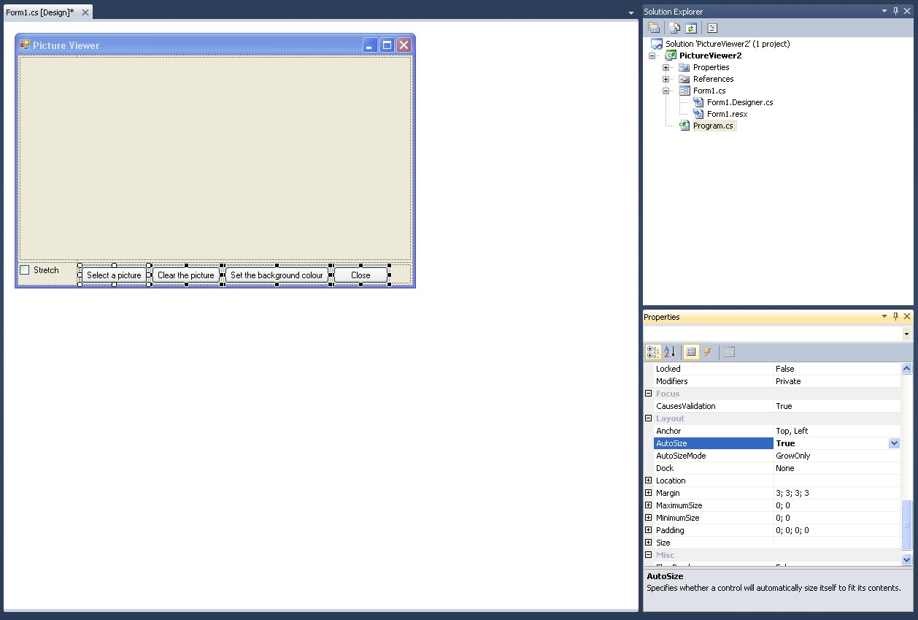
Task: Click the Modifiers value Private
Action: 788,381
